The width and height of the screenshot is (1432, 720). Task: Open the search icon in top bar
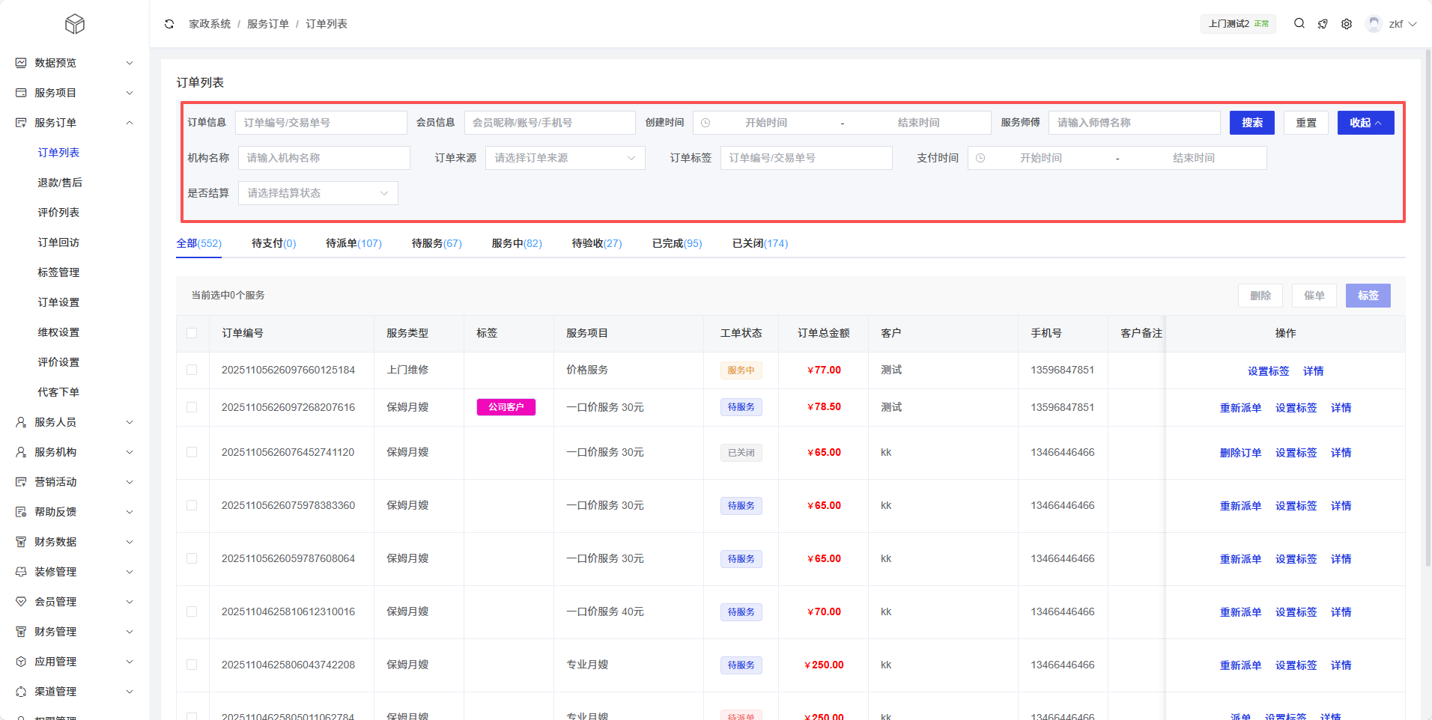coord(1299,24)
